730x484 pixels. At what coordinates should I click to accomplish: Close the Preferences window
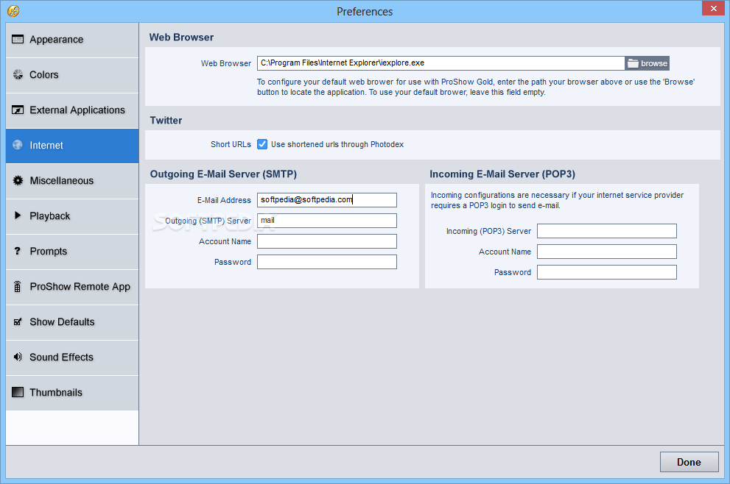[x=713, y=8]
